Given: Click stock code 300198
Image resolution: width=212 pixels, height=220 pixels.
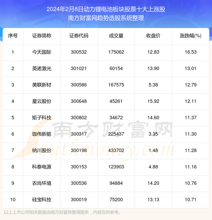Looking at the screenshot, I should pos(79,150).
